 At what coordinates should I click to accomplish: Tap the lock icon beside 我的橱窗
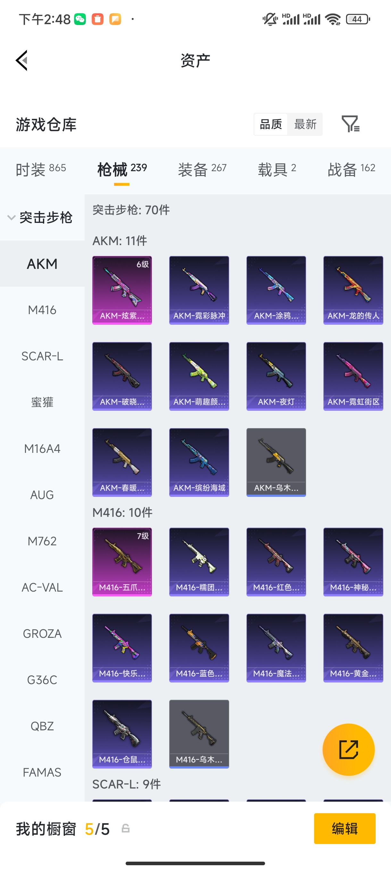(126, 828)
